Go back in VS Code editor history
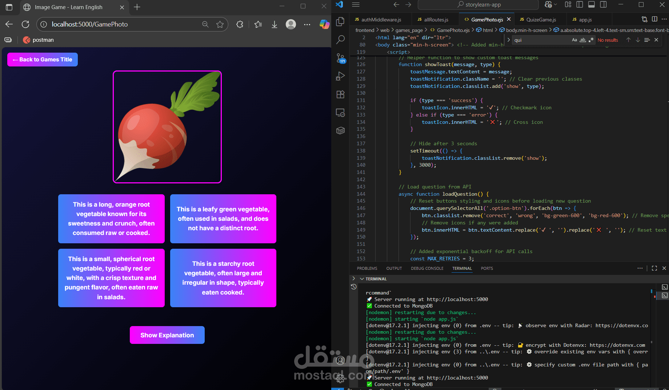This screenshot has height=390, width=669. (396, 5)
